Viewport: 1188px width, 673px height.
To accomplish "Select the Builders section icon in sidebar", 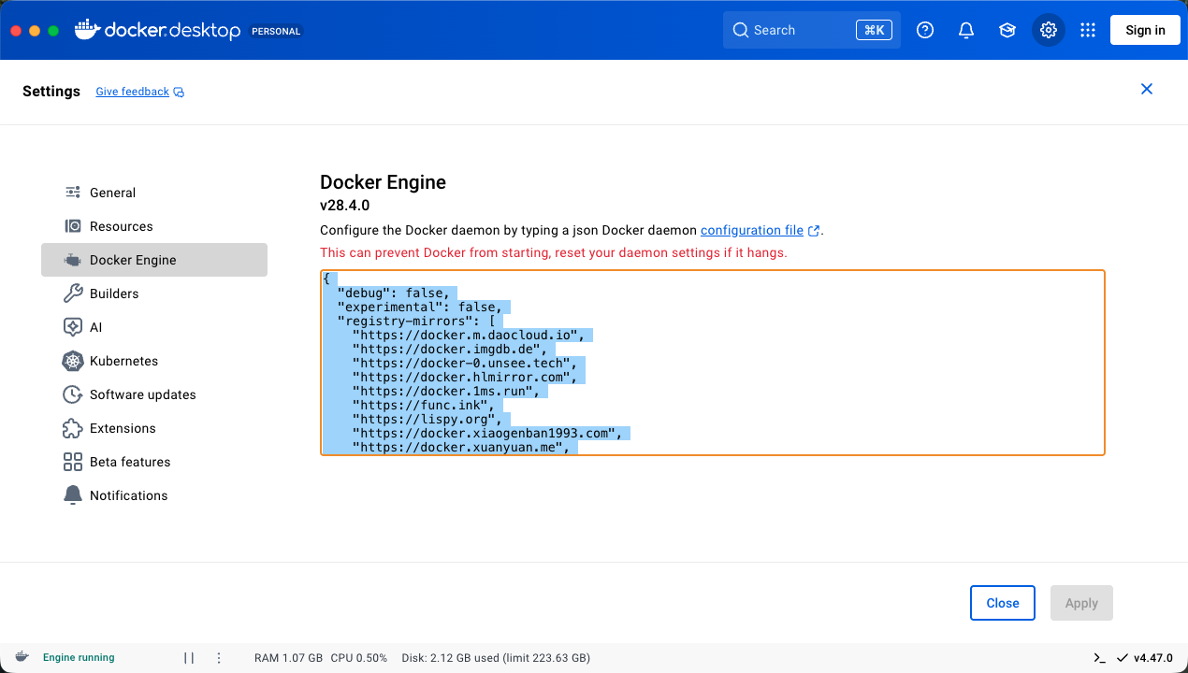I will pos(73,293).
